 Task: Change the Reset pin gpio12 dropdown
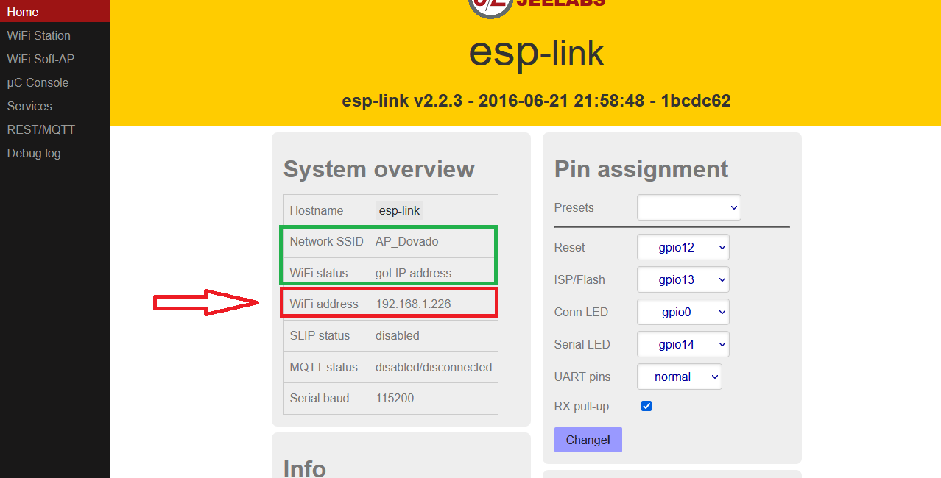683,247
